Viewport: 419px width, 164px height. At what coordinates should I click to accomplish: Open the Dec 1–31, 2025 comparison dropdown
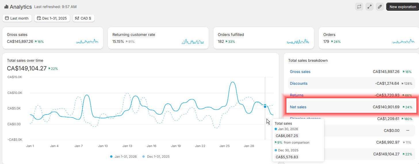click(52, 18)
